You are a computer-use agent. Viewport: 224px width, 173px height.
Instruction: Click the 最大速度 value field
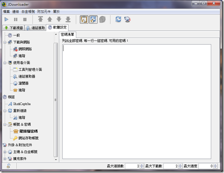pos(206,166)
